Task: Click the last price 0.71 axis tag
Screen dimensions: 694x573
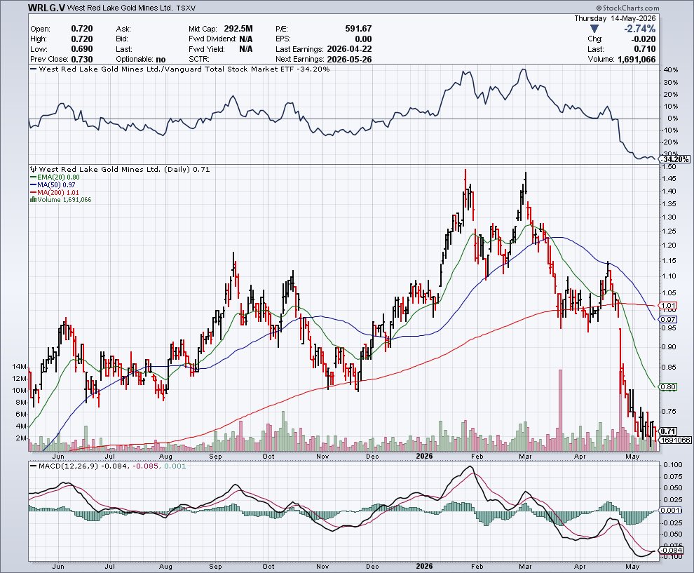Action: 668,431
